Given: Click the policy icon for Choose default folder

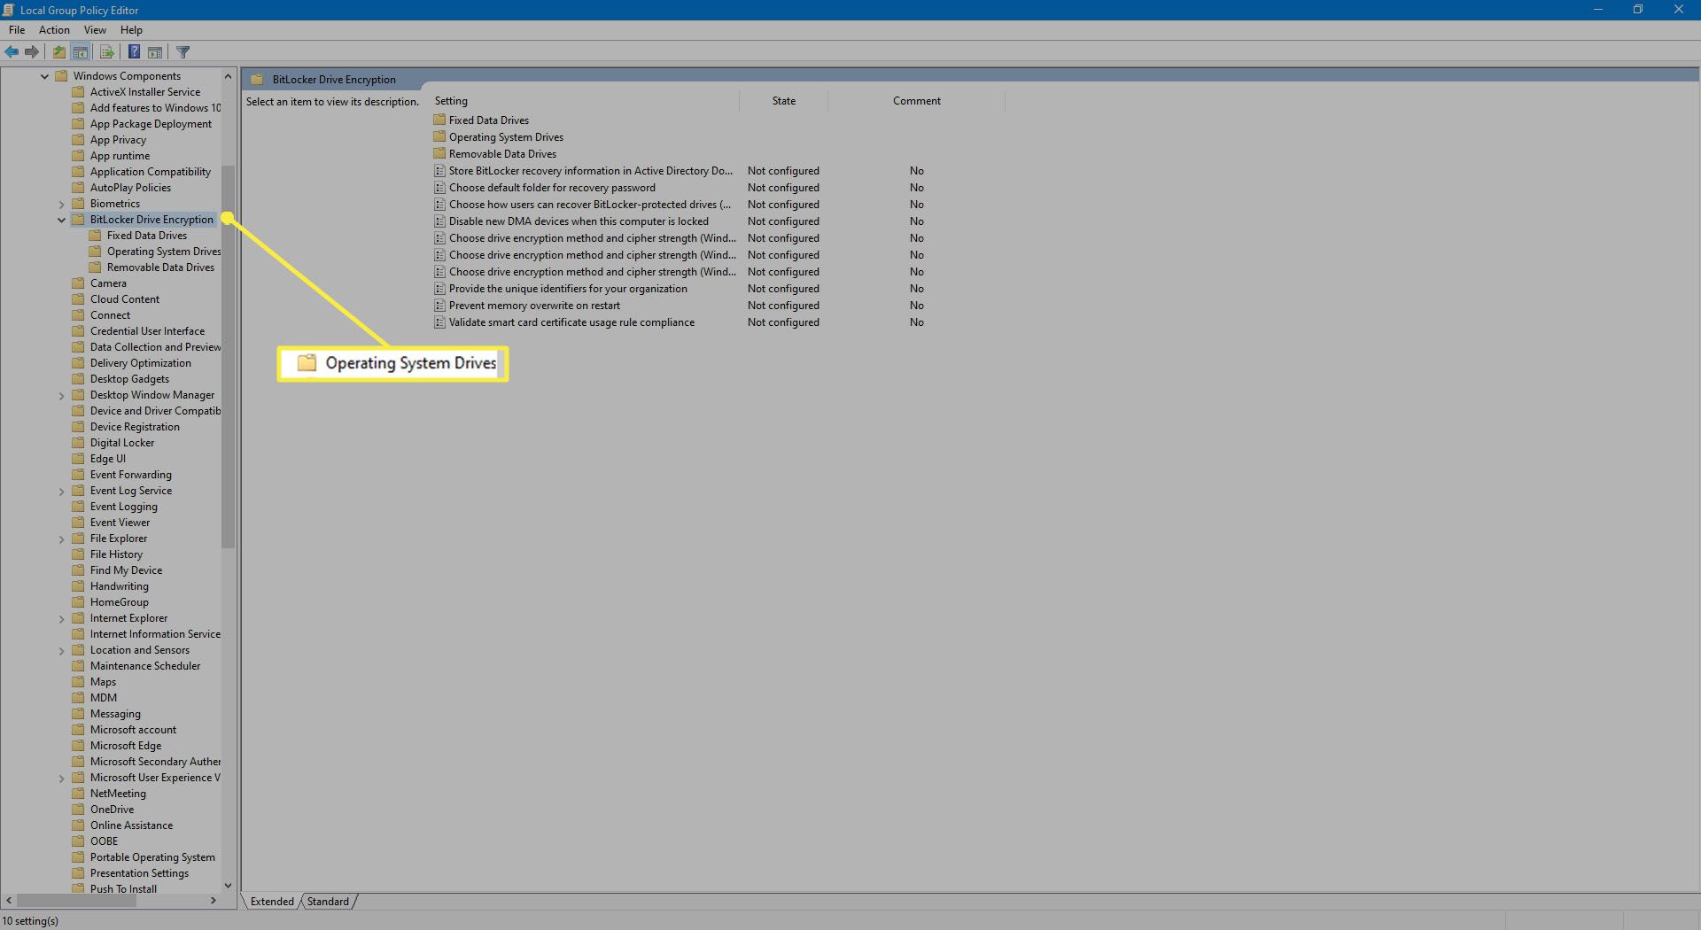Looking at the screenshot, I should [x=439, y=188].
